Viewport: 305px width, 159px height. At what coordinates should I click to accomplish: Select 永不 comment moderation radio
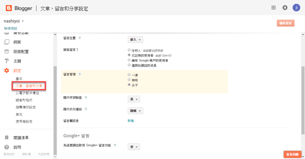click(129, 85)
